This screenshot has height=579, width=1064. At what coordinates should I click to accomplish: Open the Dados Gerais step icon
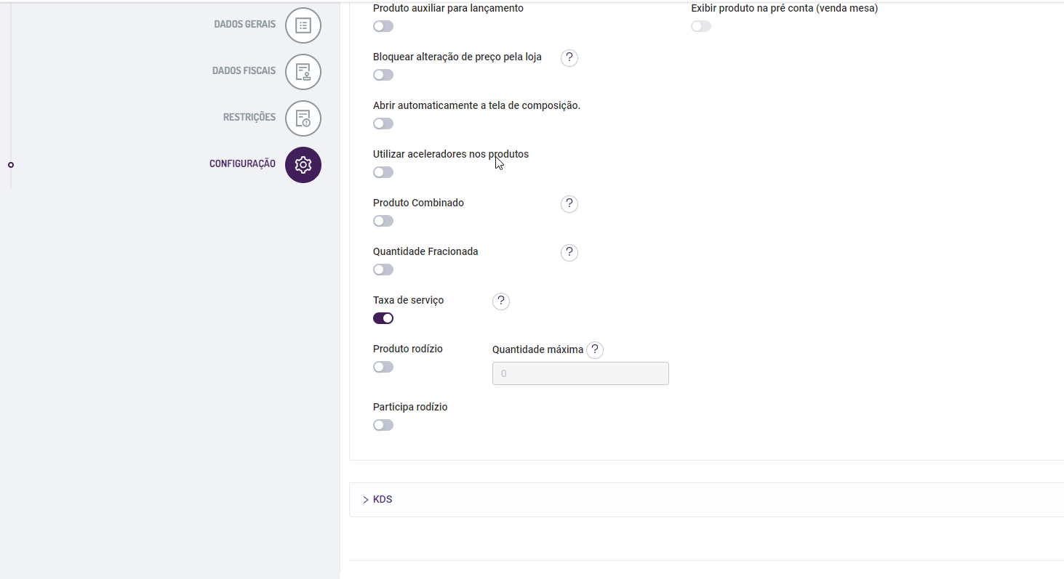(x=303, y=25)
